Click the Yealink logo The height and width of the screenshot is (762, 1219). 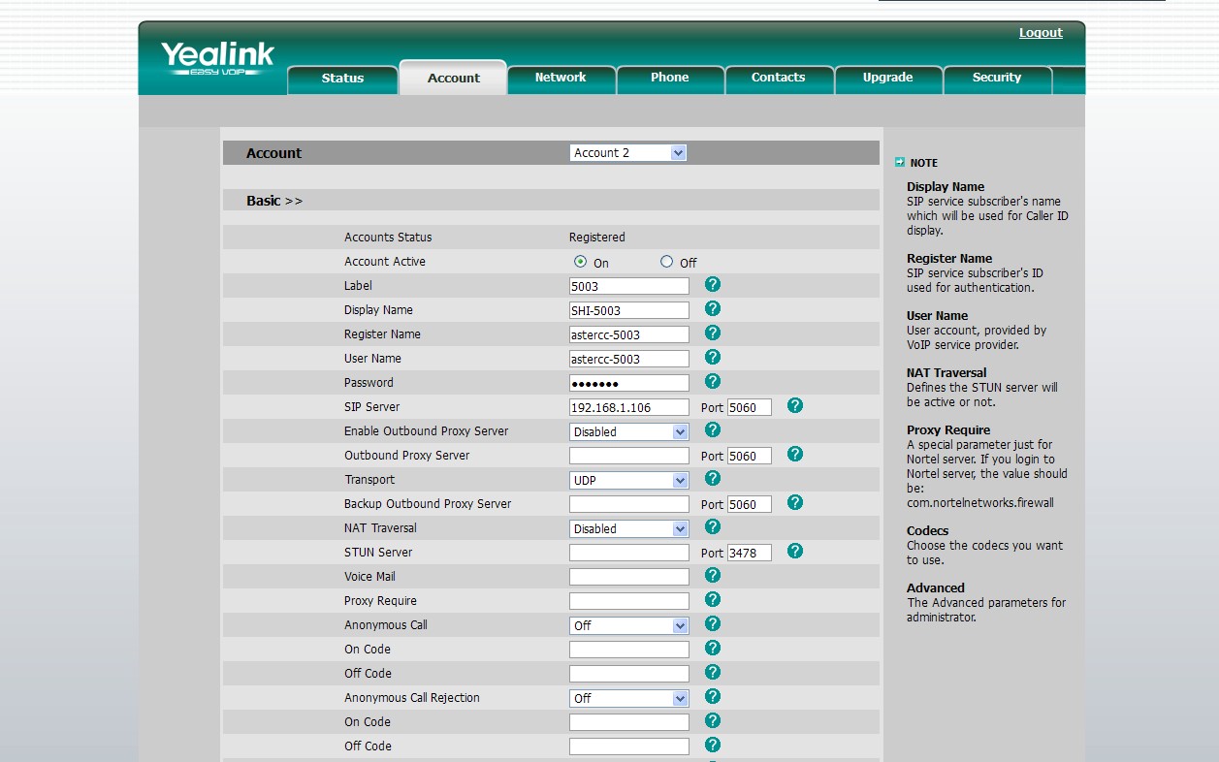[217, 57]
